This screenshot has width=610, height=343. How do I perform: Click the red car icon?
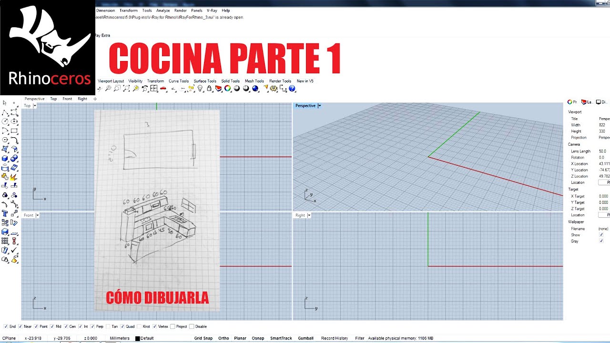point(163,89)
